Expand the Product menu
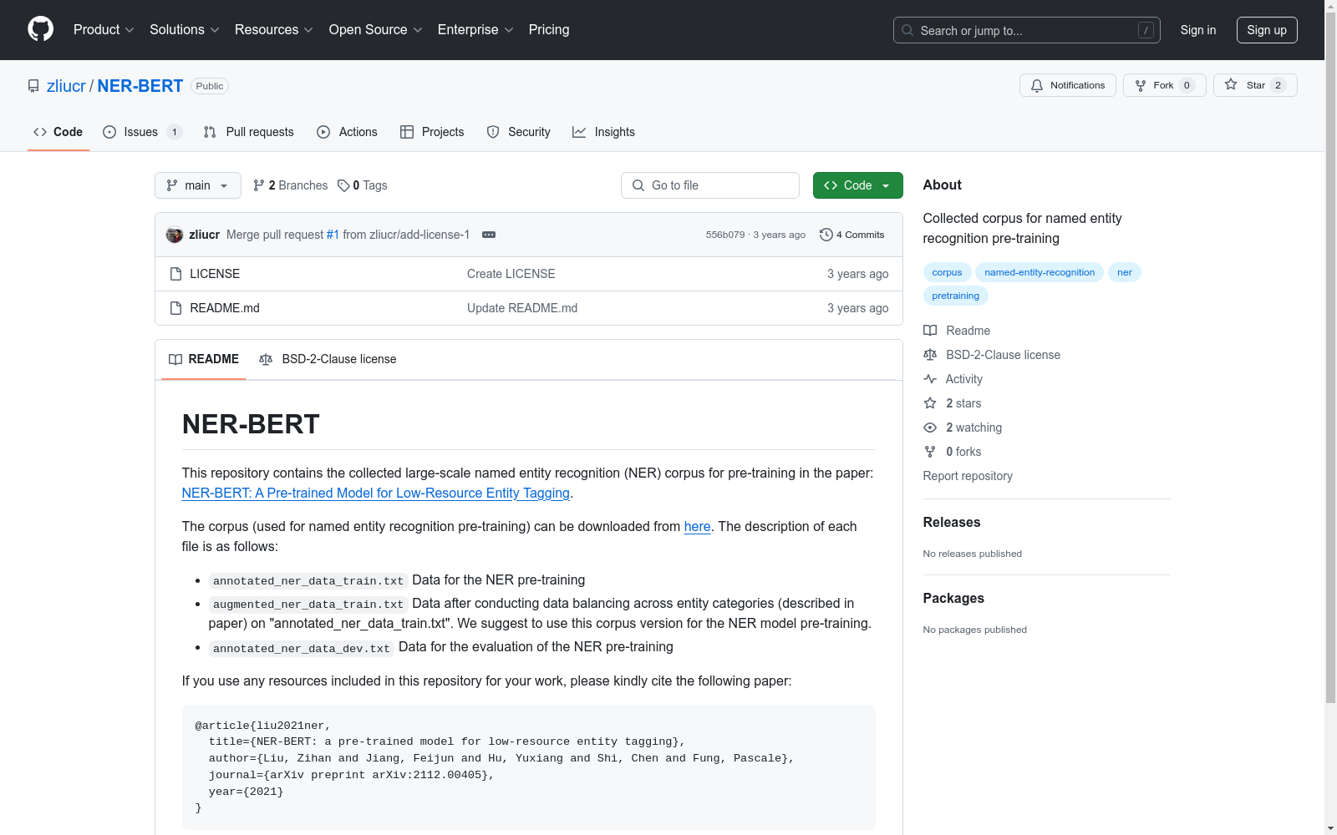Screen dimensions: 1337x835 pyautogui.click(x=104, y=30)
